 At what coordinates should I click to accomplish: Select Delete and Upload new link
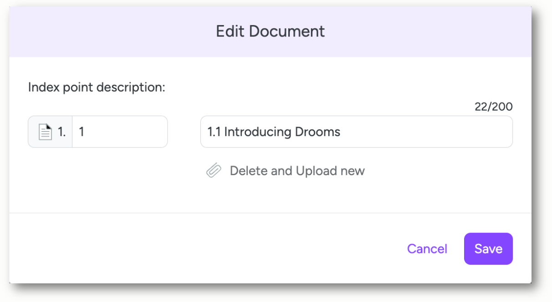click(x=297, y=171)
